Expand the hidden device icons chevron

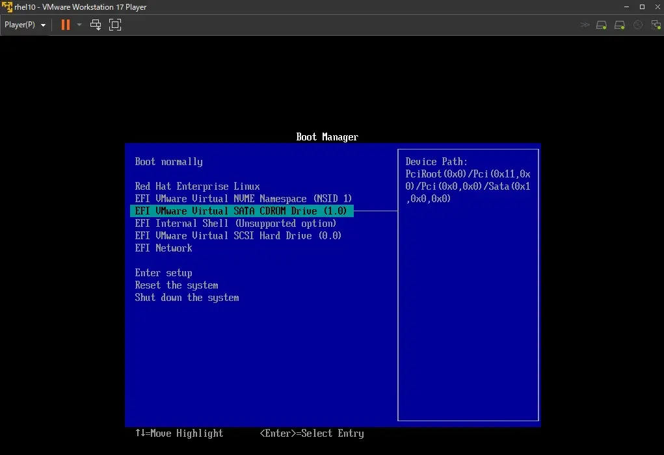[585, 25]
